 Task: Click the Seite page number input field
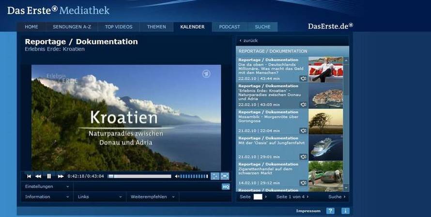(258, 197)
